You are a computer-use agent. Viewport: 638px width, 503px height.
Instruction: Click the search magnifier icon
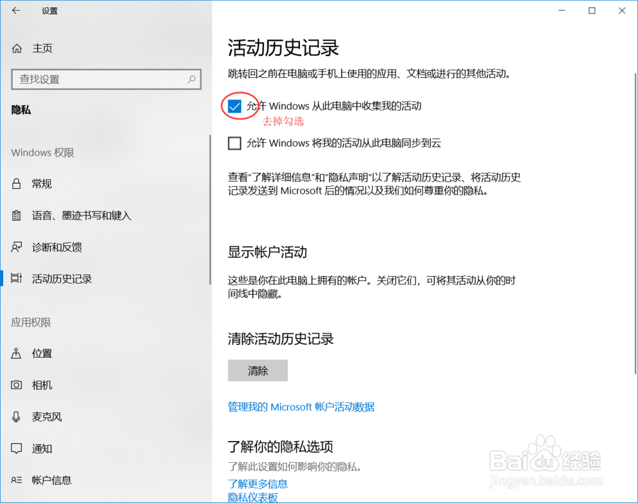[191, 79]
